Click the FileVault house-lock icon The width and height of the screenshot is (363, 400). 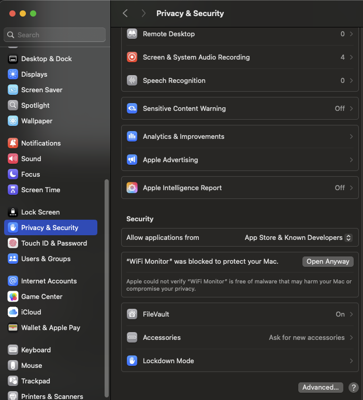132,315
